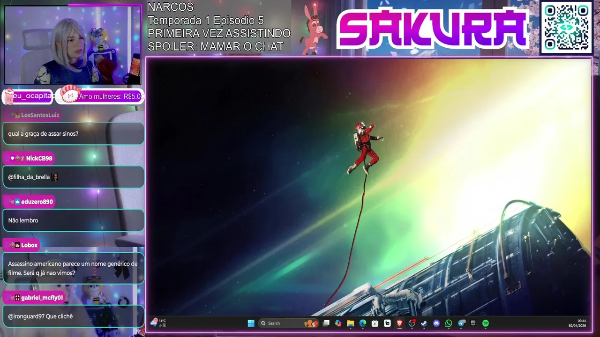Click the app icon with red notification badge in the taskbar
Viewport: 600px width, 337px height.
click(x=412, y=323)
